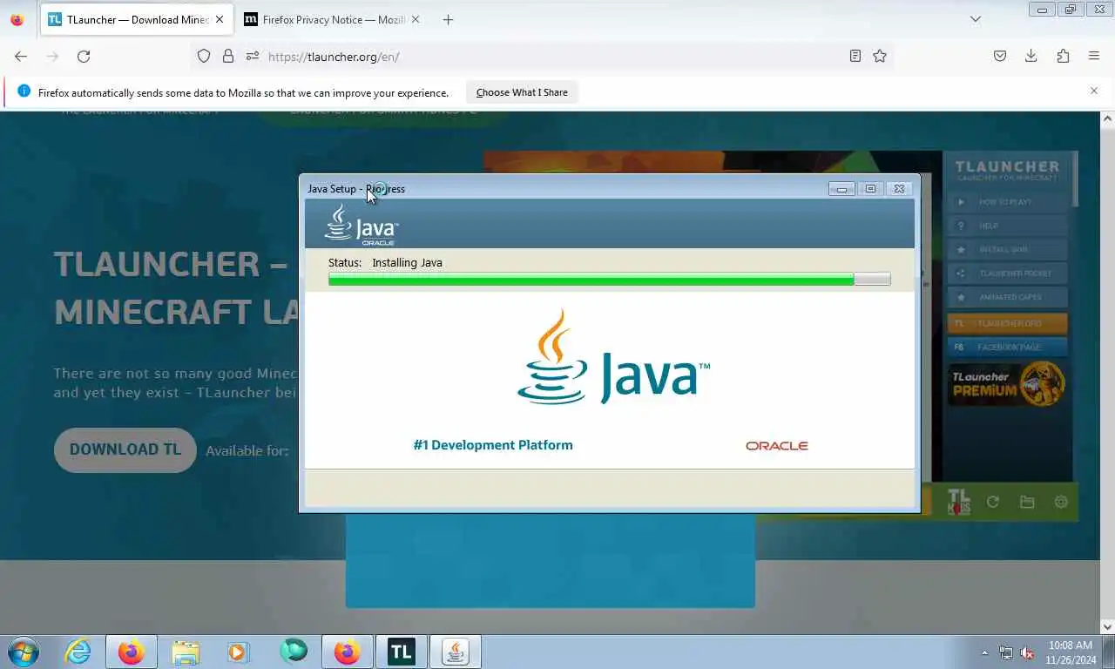Click the TLauncher Premium banner
The image size is (1115, 669).
[1006, 384]
